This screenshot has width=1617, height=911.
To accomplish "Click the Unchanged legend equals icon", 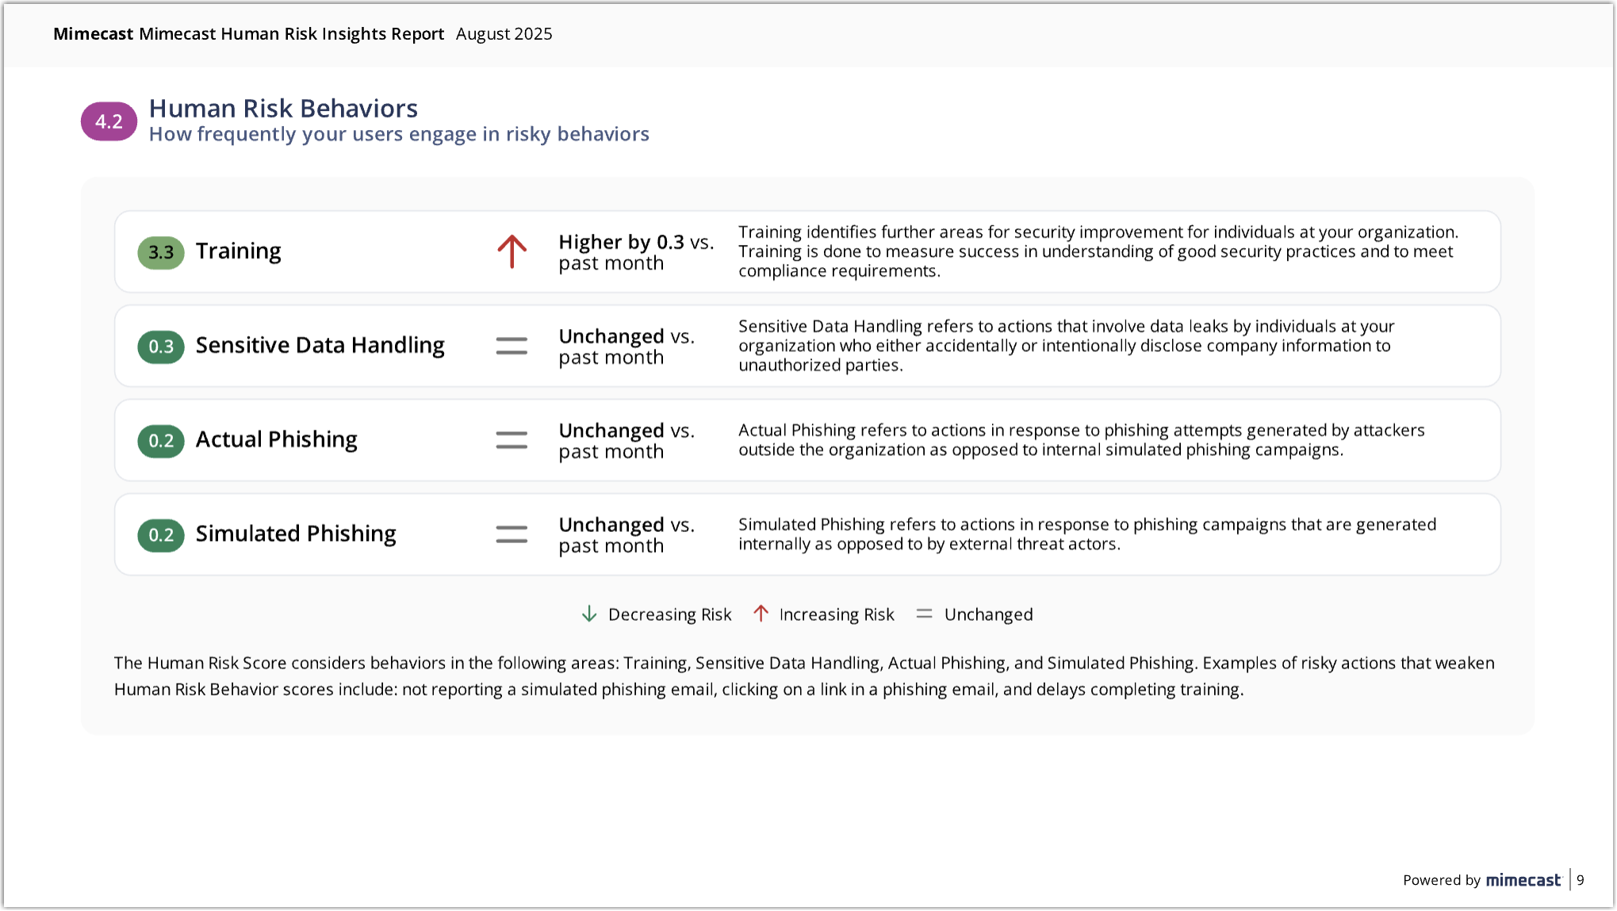I will pyautogui.click(x=924, y=614).
